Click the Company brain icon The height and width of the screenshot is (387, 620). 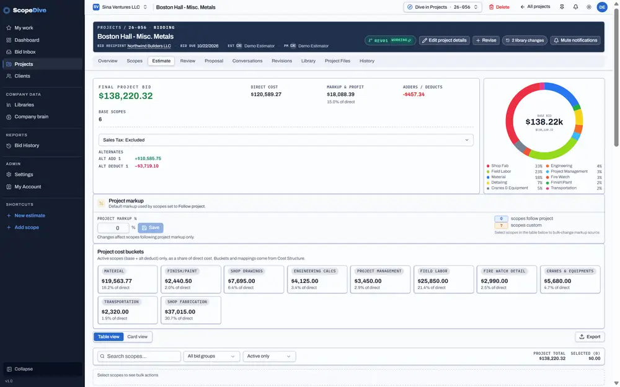[9, 117]
